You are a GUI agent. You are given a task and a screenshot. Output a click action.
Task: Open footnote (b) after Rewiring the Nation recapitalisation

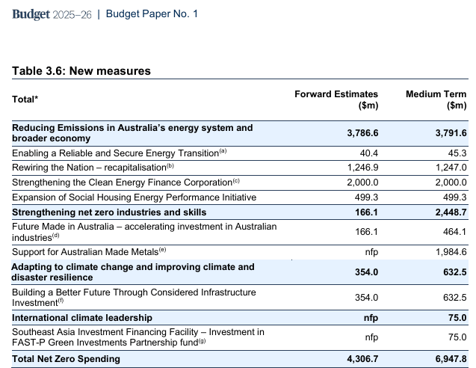[x=170, y=167]
